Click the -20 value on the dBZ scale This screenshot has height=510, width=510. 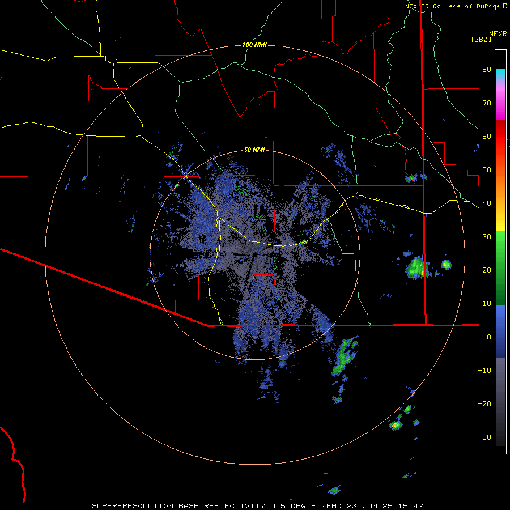tap(484, 404)
